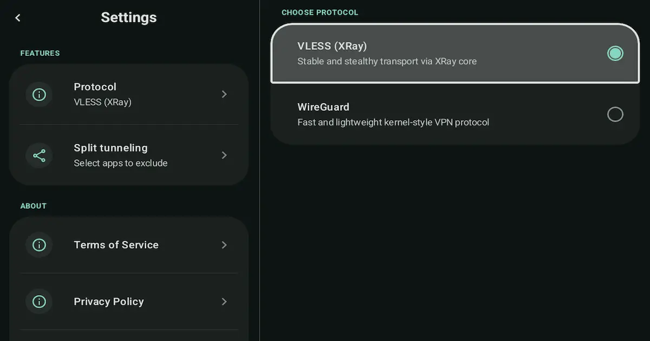Click the Terms of Service chevron

[x=224, y=245]
